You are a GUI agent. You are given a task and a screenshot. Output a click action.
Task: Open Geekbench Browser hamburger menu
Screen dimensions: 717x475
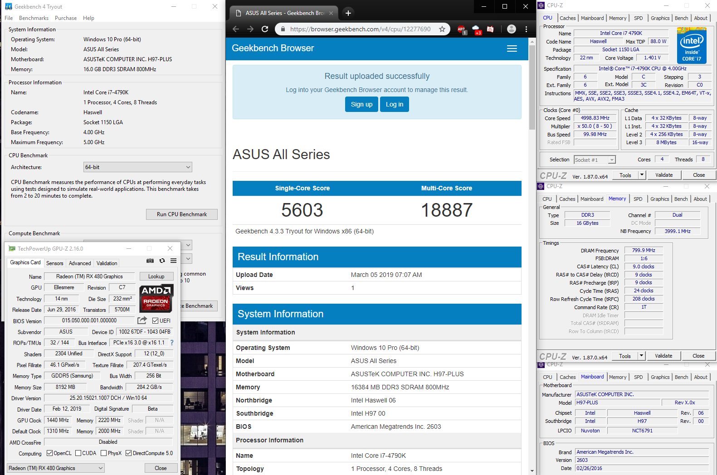click(x=512, y=48)
